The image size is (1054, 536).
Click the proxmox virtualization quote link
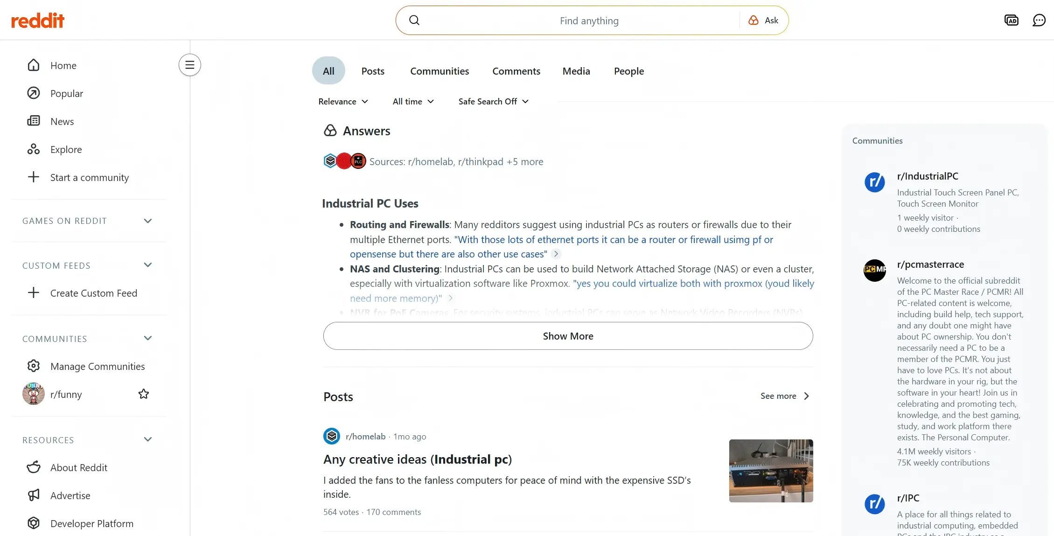point(582,291)
